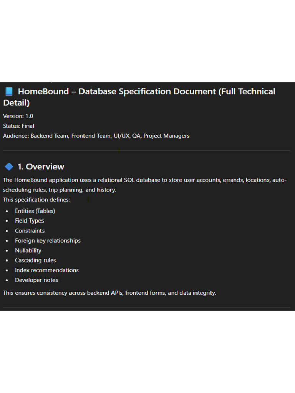
Task: Click the 'Field Types' bullet item
Action: (30, 221)
